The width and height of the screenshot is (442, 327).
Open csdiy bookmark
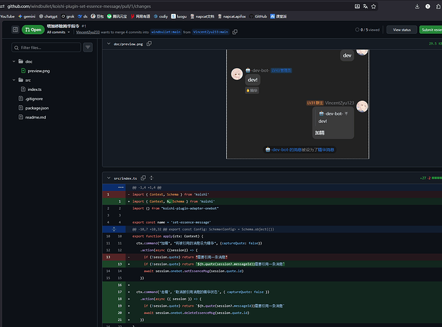point(161,16)
